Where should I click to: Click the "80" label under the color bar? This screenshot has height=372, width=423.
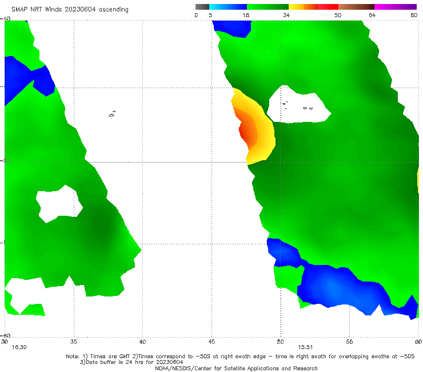tap(414, 15)
